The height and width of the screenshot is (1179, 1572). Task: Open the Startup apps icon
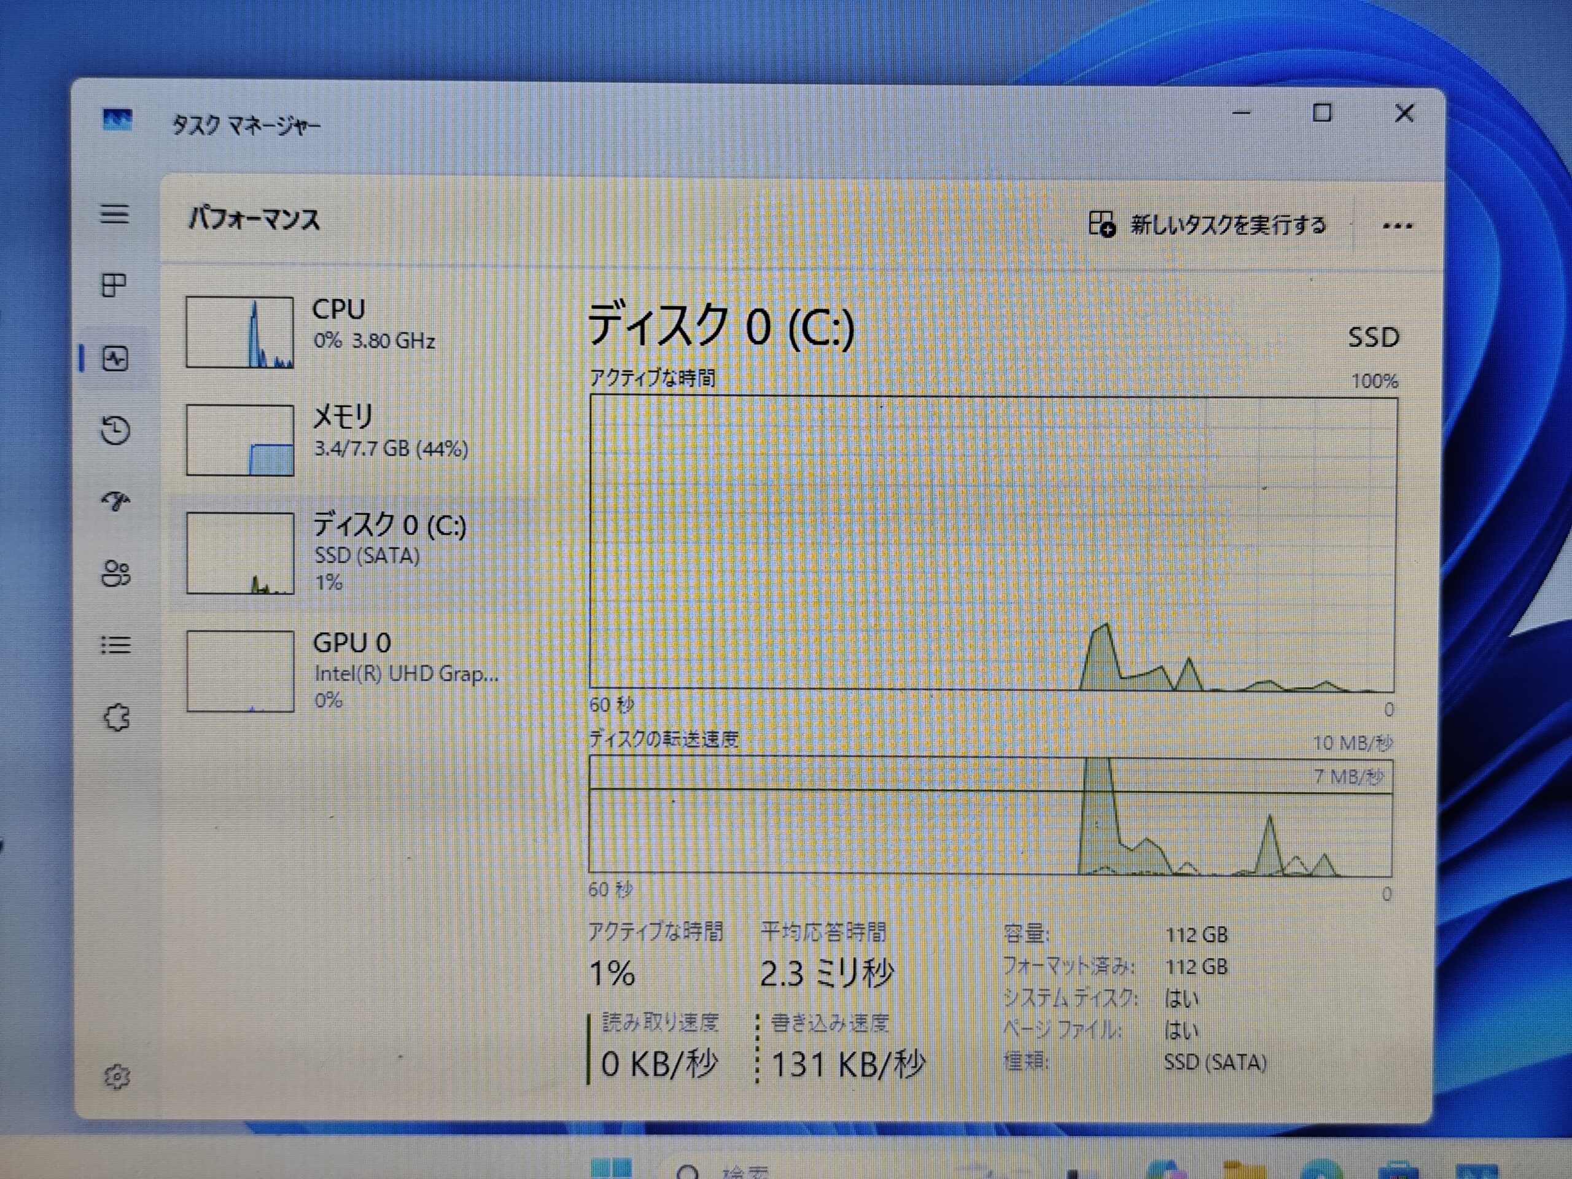coord(115,502)
